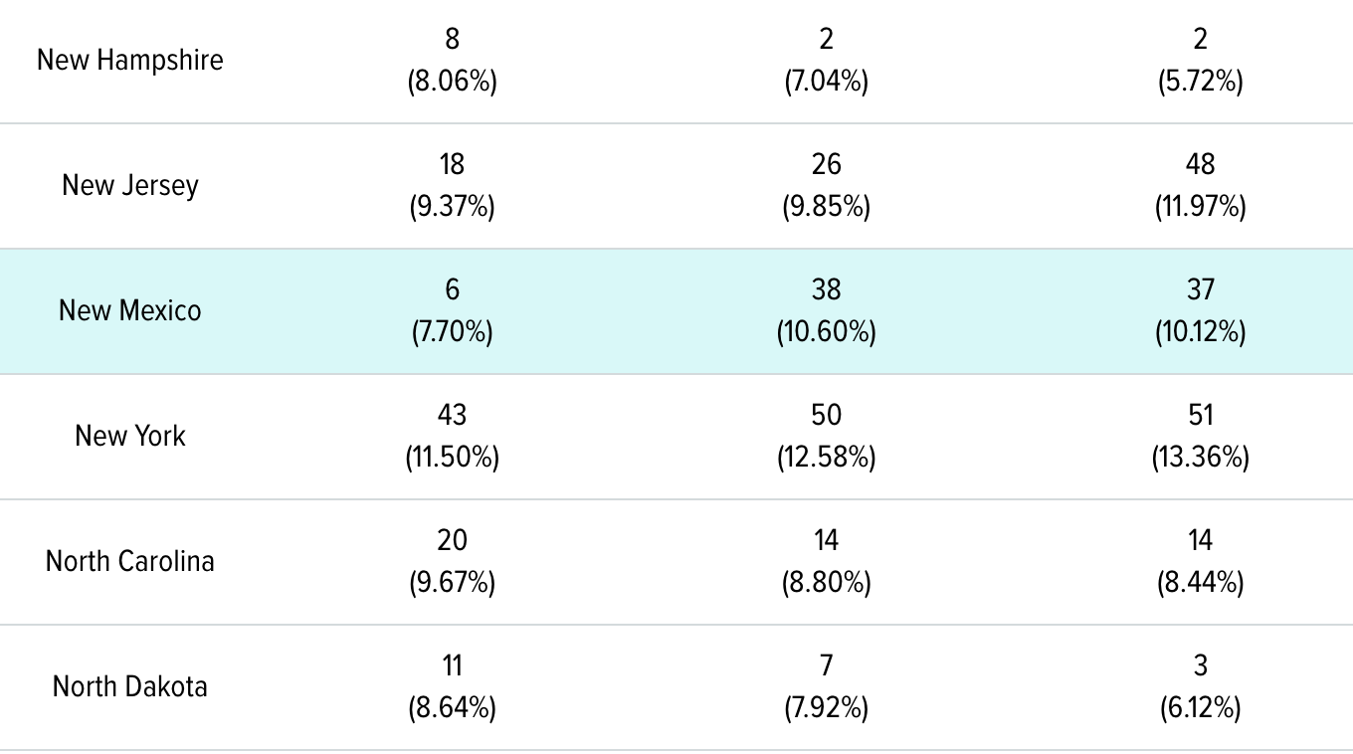Image resolution: width=1353 pixels, height=754 pixels.
Task: Select the New York 13.36% cell
Action: pyautogui.click(x=1200, y=457)
